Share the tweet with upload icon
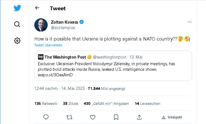 [139, 117]
